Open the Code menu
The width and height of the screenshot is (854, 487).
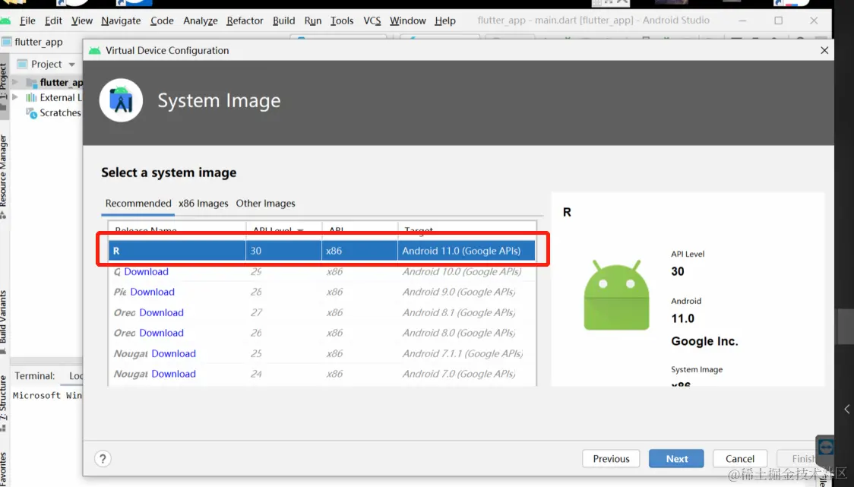pyautogui.click(x=162, y=21)
